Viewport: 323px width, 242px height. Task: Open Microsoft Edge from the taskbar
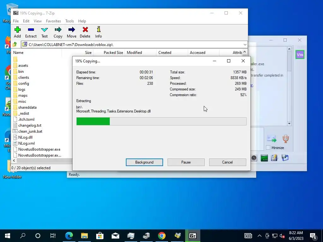(x=69, y=236)
